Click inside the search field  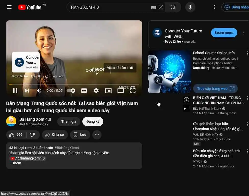[x=109, y=7]
